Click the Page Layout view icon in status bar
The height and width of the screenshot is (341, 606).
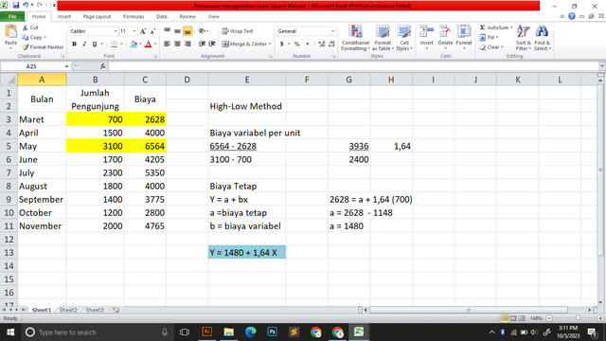click(x=513, y=318)
